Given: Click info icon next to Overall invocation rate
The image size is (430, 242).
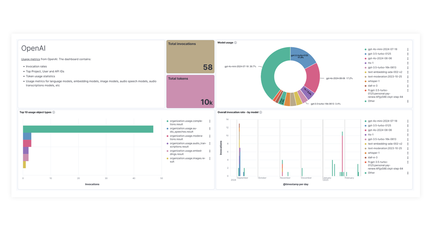Looking at the screenshot, I should (261, 112).
